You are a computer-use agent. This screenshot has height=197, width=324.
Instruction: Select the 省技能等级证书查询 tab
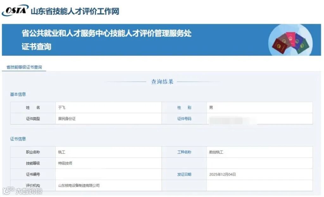(24, 67)
